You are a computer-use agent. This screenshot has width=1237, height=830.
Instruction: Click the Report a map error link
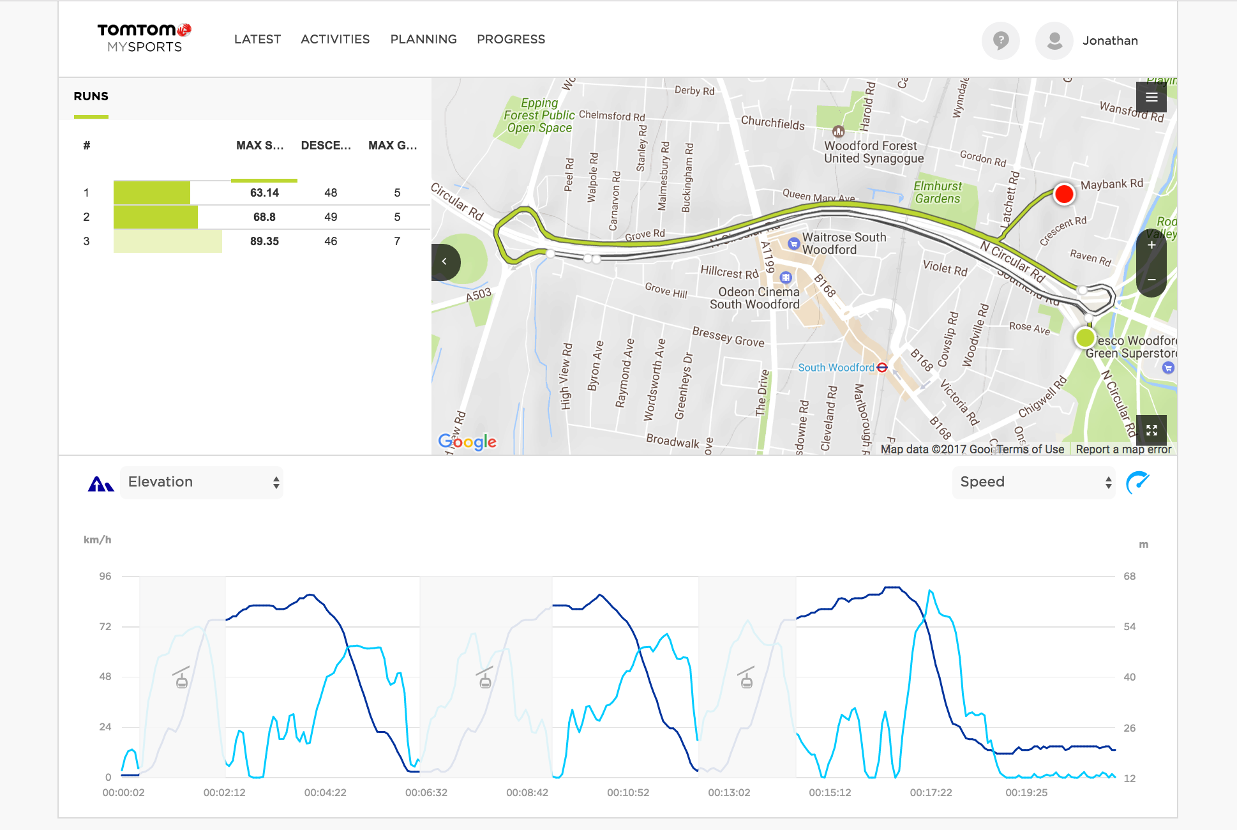click(1123, 449)
